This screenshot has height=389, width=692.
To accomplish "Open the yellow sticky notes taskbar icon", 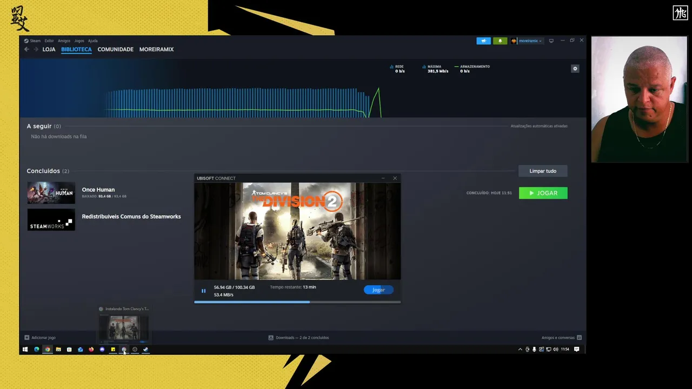I will coord(113,350).
